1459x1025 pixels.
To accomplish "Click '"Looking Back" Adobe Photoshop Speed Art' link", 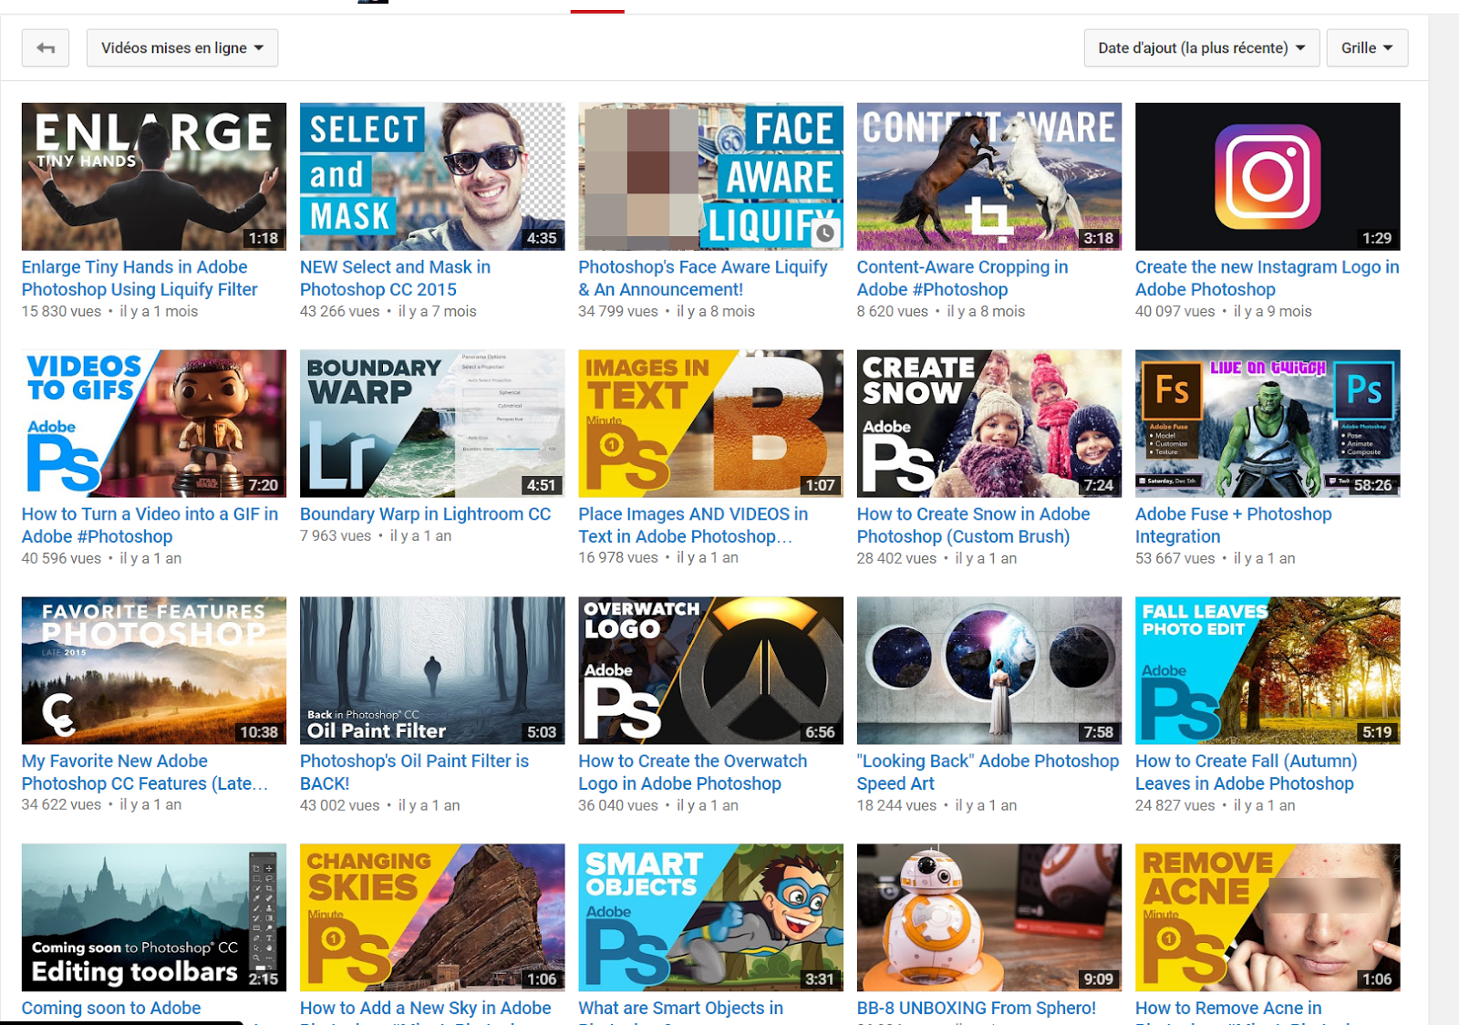I will [x=988, y=772].
